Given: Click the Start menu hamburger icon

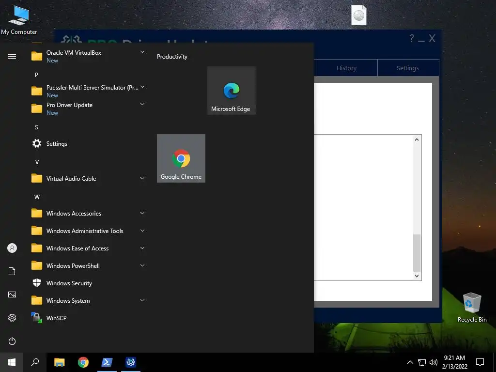Looking at the screenshot, I should 12,57.
